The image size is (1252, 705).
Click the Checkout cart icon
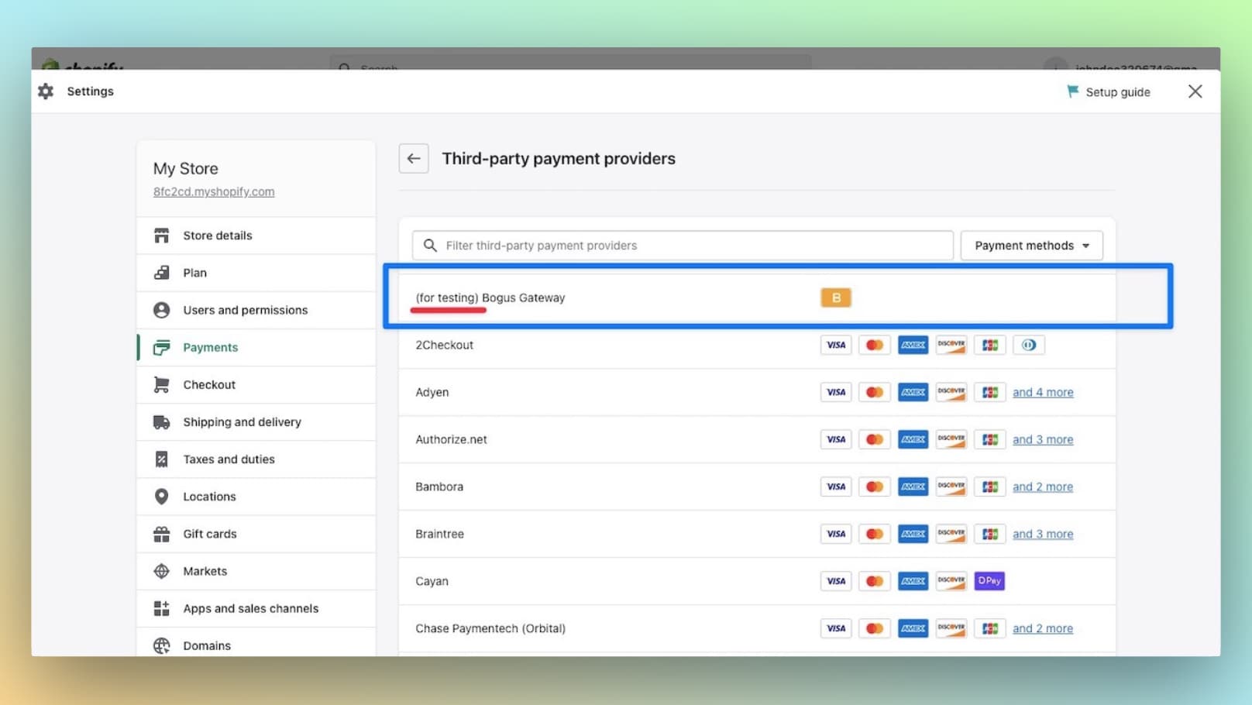pyautogui.click(x=161, y=384)
